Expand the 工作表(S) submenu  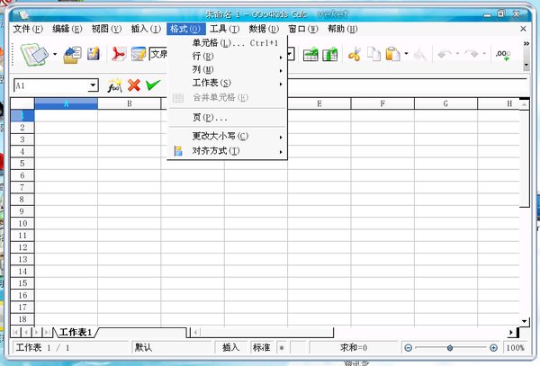pos(227,84)
